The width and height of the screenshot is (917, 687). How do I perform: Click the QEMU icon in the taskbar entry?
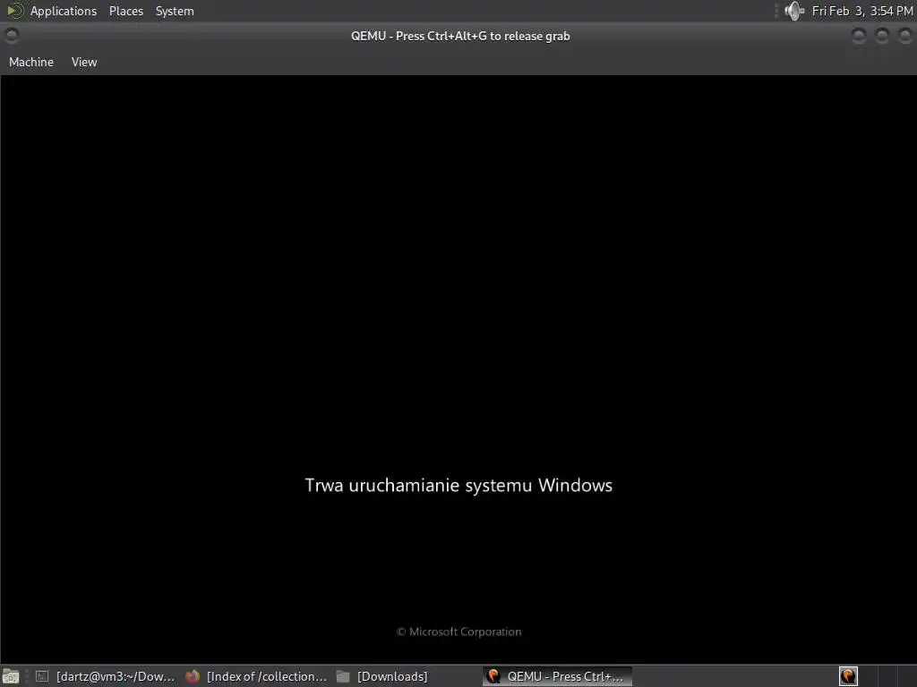[x=493, y=676]
